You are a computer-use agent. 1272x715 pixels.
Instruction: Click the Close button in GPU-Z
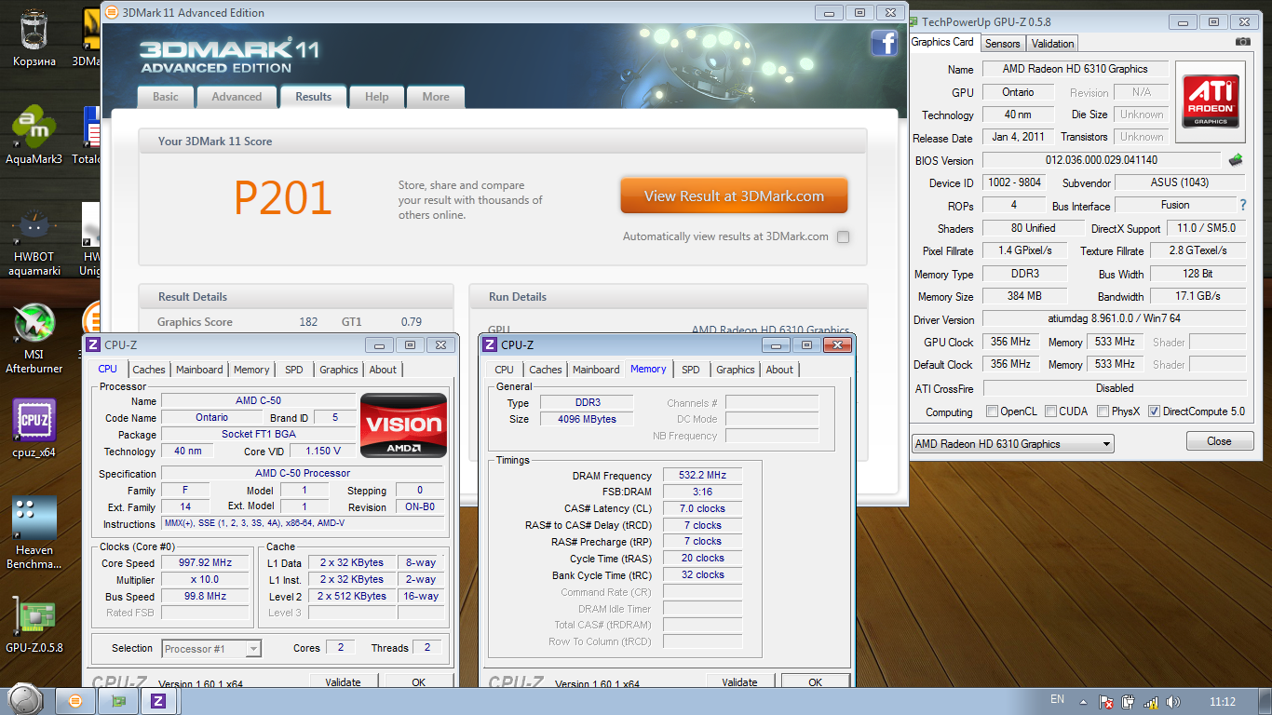1219,441
